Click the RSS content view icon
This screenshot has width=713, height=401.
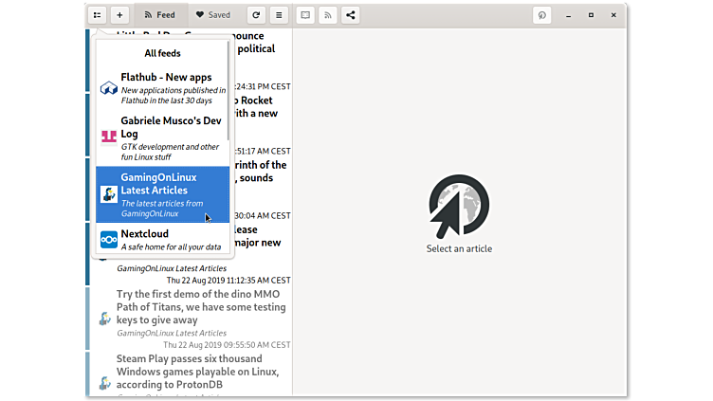(328, 15)
